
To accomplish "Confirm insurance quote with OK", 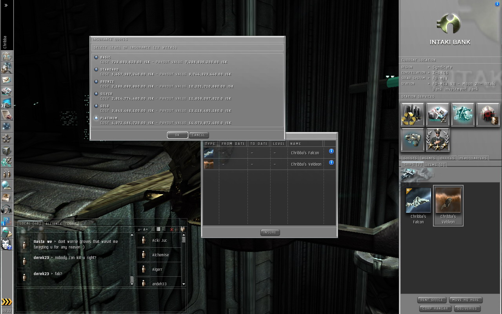I will pos(177,135).
